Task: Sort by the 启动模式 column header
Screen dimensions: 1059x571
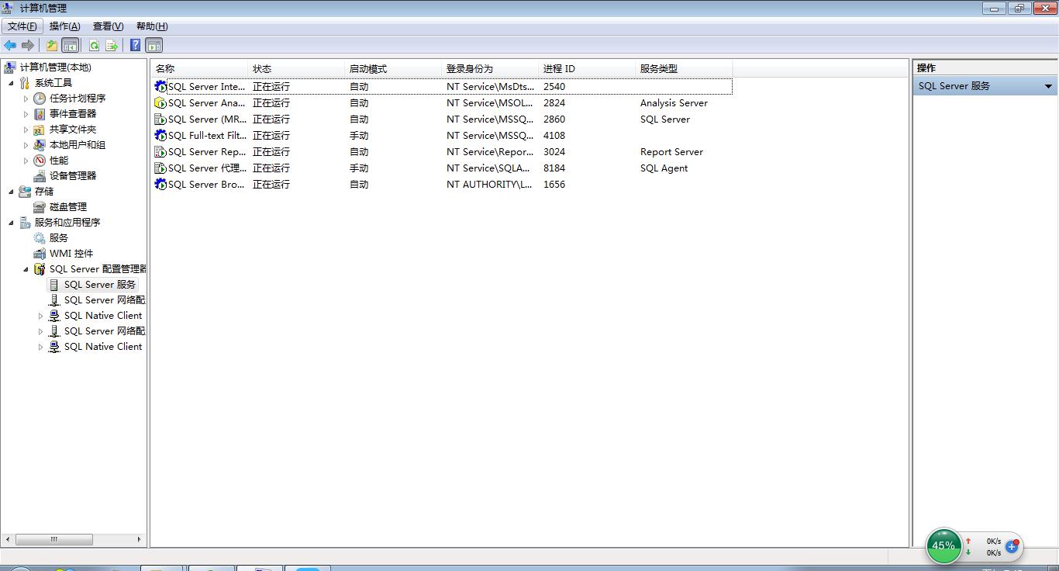Action: [393, 68]
